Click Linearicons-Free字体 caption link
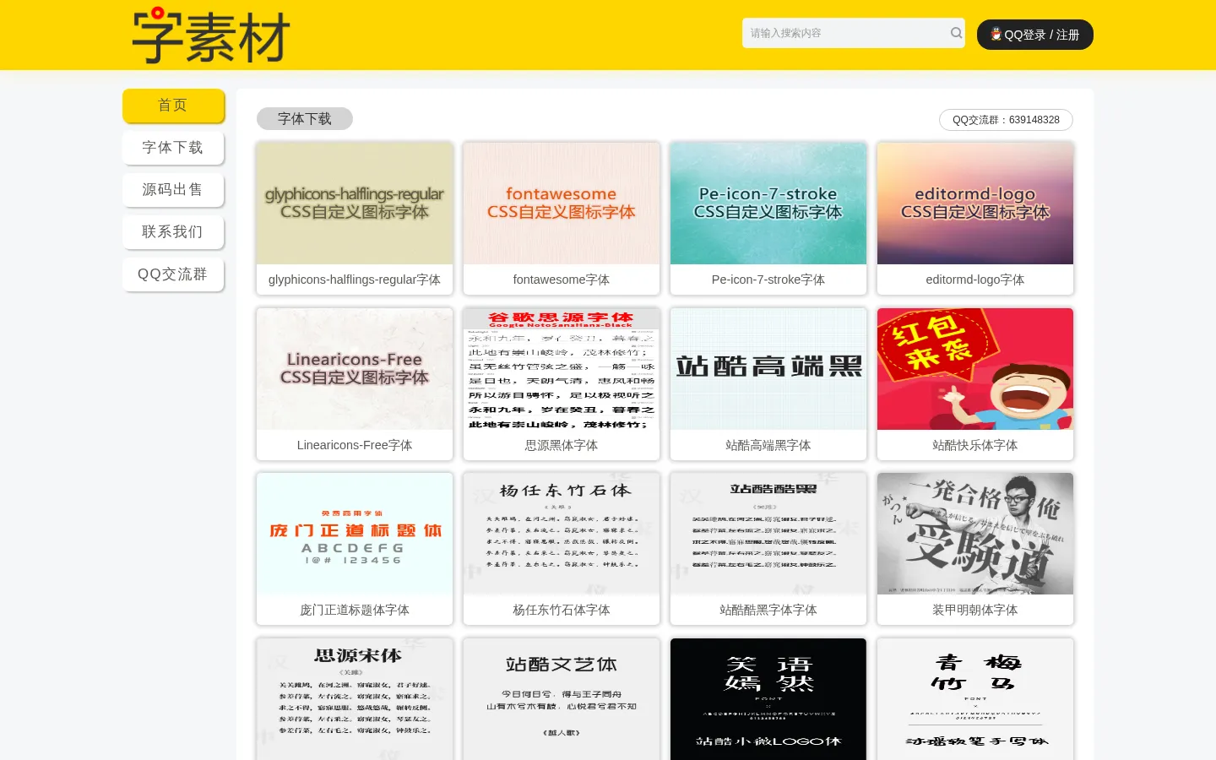The height and width of the screenshot is (760, 1216). tap(355, 445)
